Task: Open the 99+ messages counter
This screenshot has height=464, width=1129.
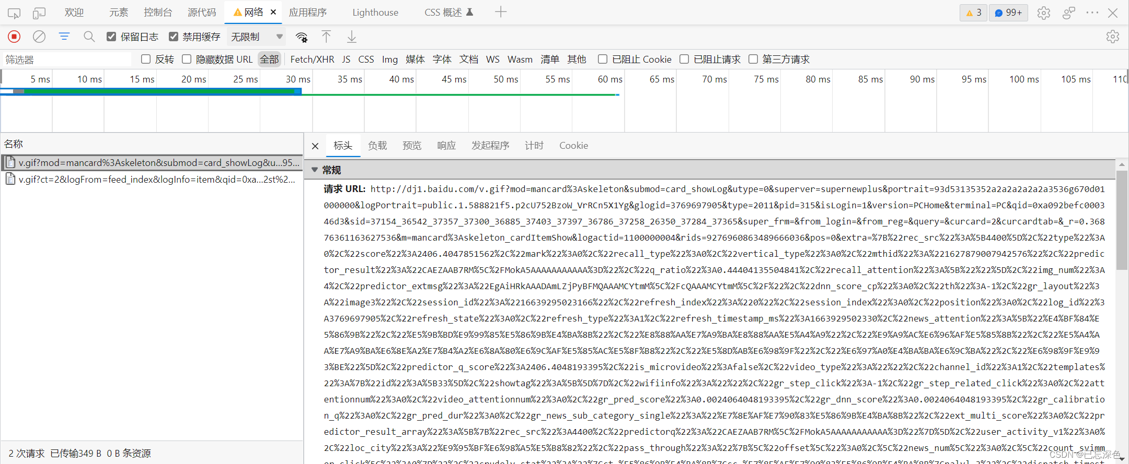Action: point(1008,13)
